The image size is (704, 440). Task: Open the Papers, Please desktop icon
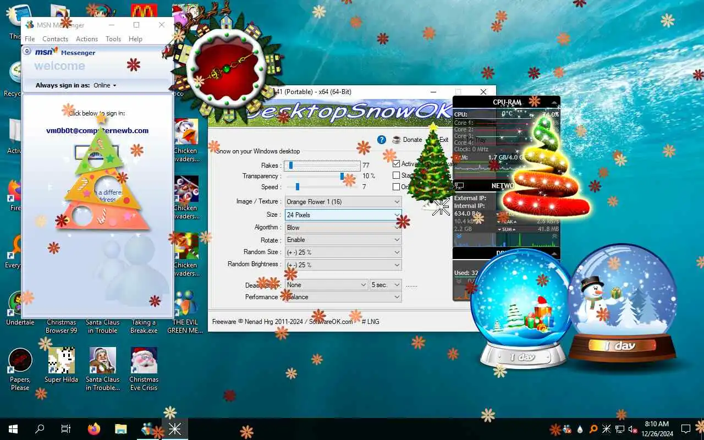20,369
